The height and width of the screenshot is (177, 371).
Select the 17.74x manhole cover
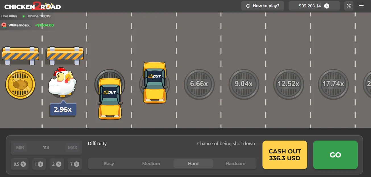[x=333, y=84]
